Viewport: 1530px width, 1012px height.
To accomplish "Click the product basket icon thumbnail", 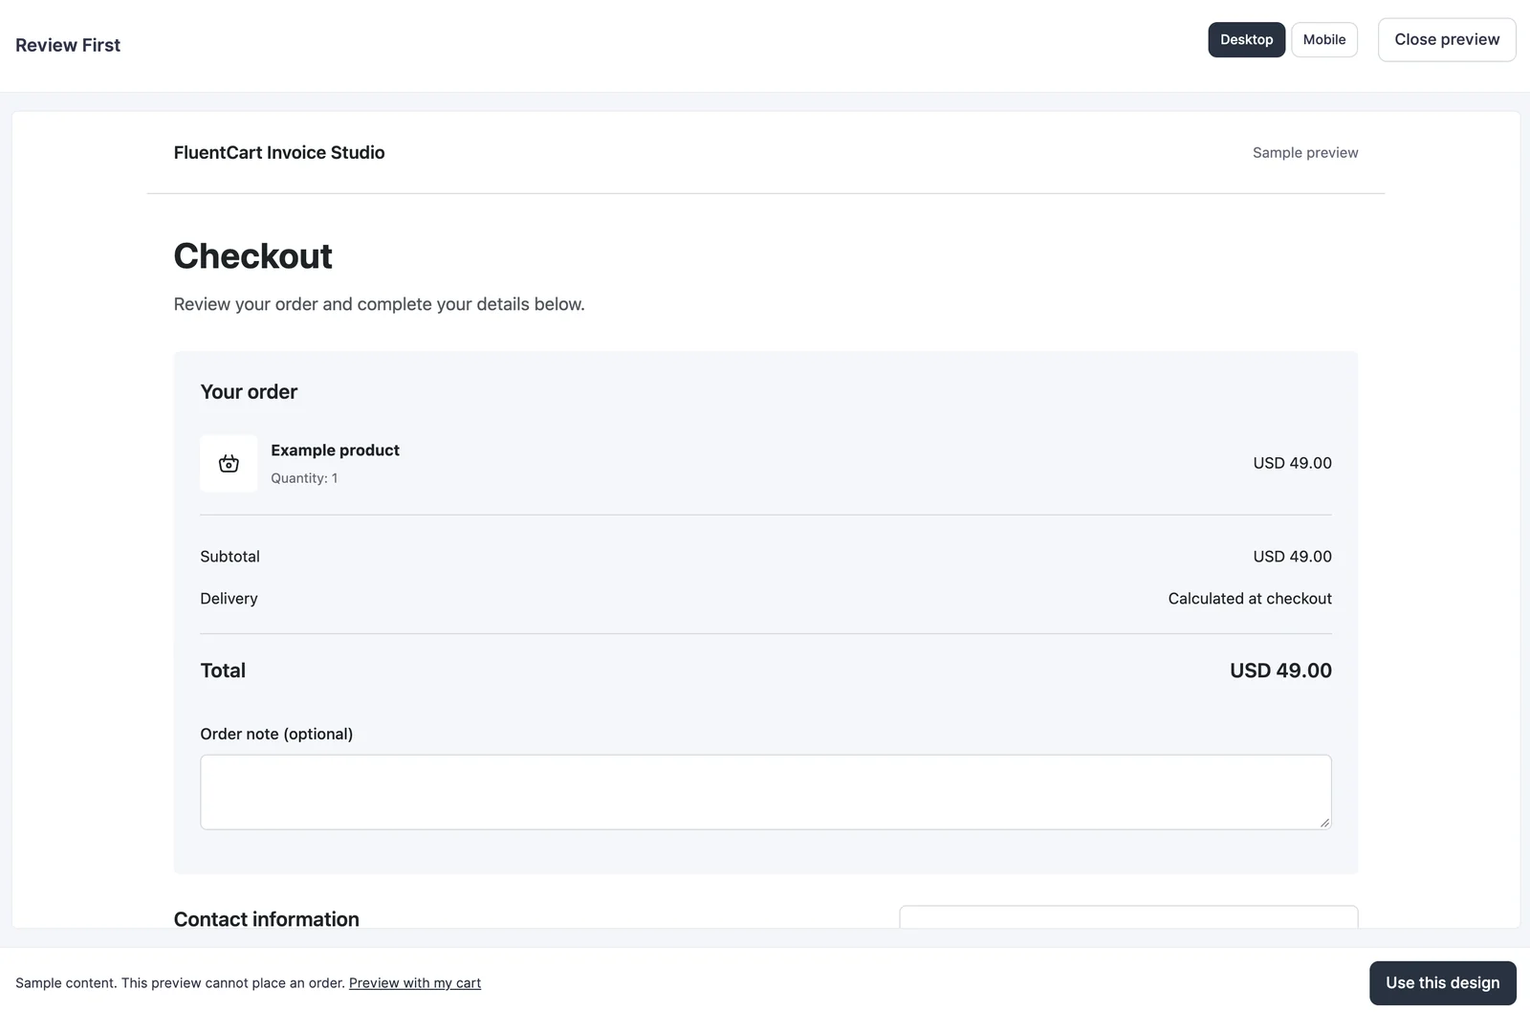I will click(229, 464).
